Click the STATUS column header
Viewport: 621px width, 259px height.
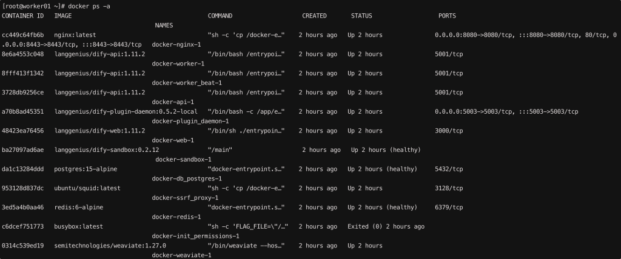(x=361, y=16)
